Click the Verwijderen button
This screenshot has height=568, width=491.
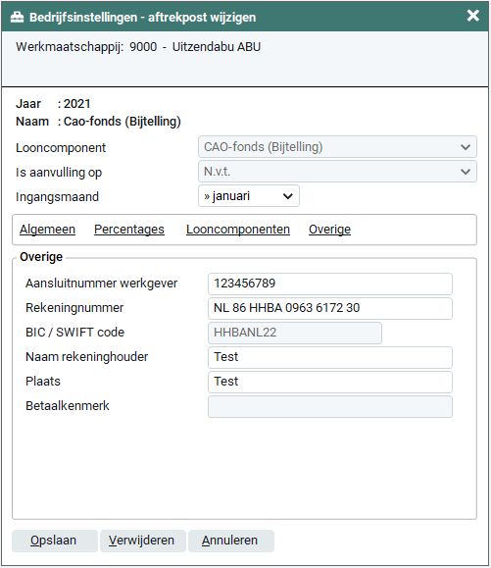[x=143, y=541]
